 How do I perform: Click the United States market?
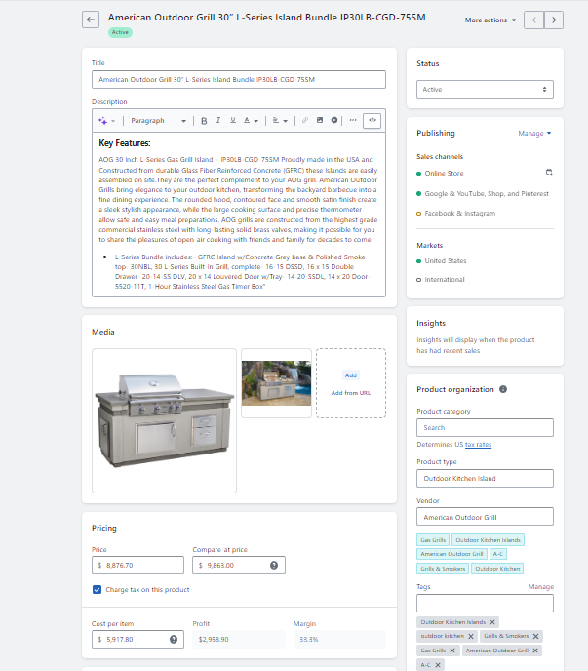click(445, 261)
